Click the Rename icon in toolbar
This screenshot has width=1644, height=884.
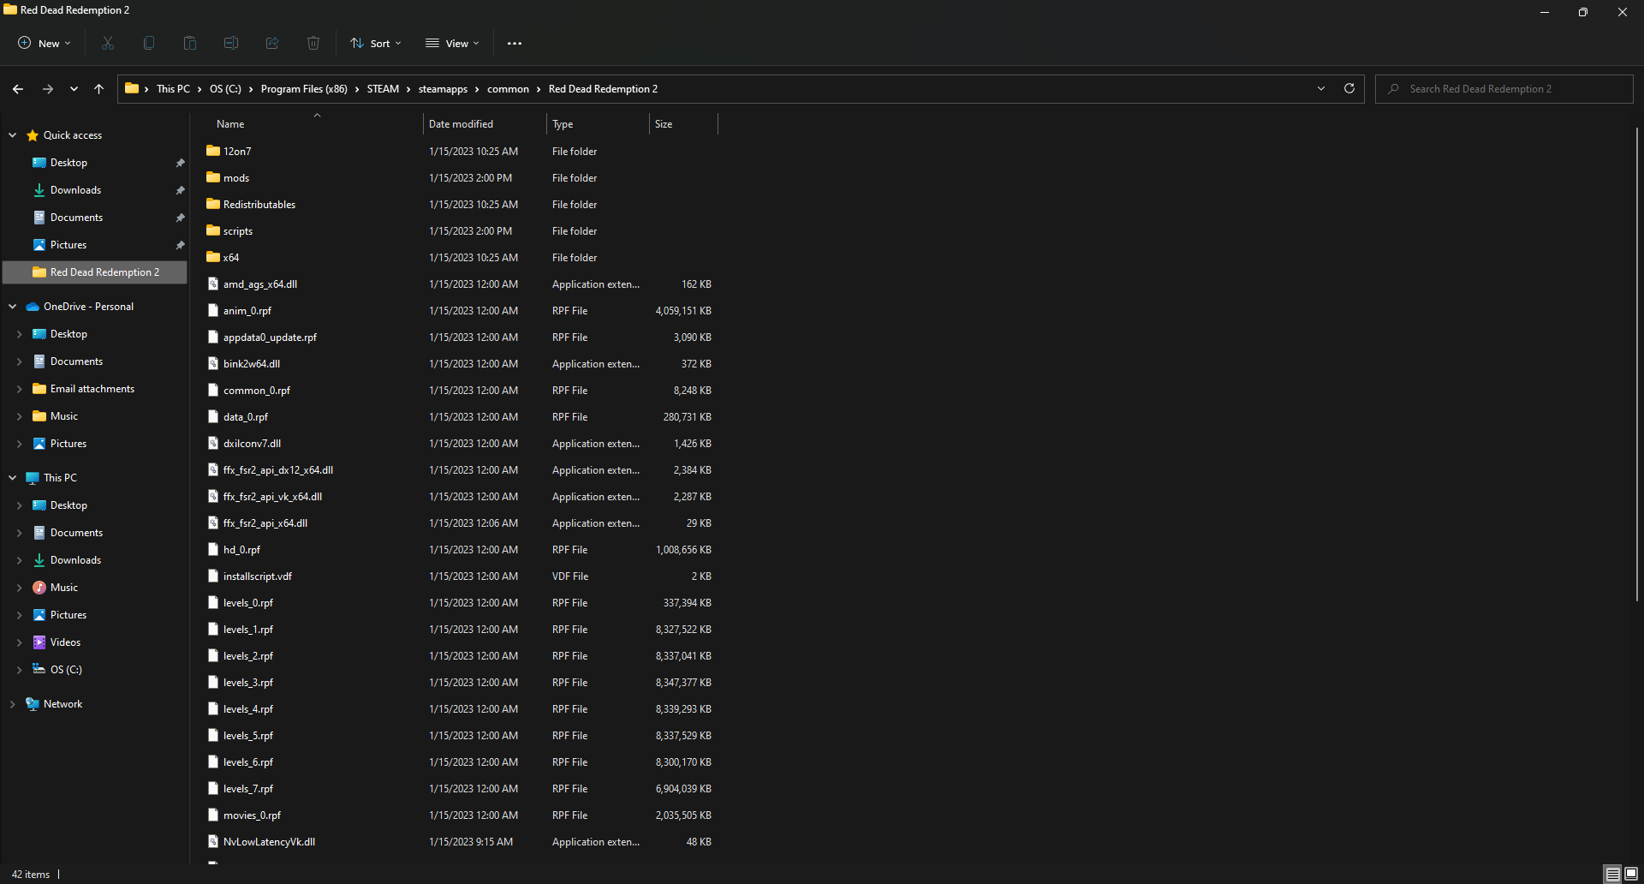(x=231, y=43)
